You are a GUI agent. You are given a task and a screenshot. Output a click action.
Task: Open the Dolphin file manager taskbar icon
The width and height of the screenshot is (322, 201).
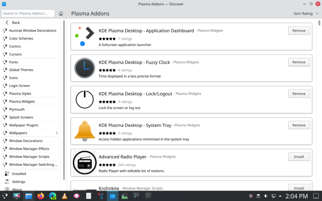(29, 196)
